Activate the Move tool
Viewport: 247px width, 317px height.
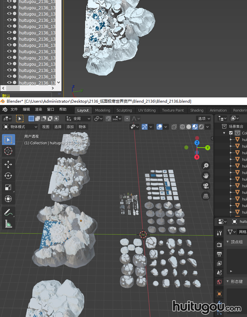click(x=8, y=164)
